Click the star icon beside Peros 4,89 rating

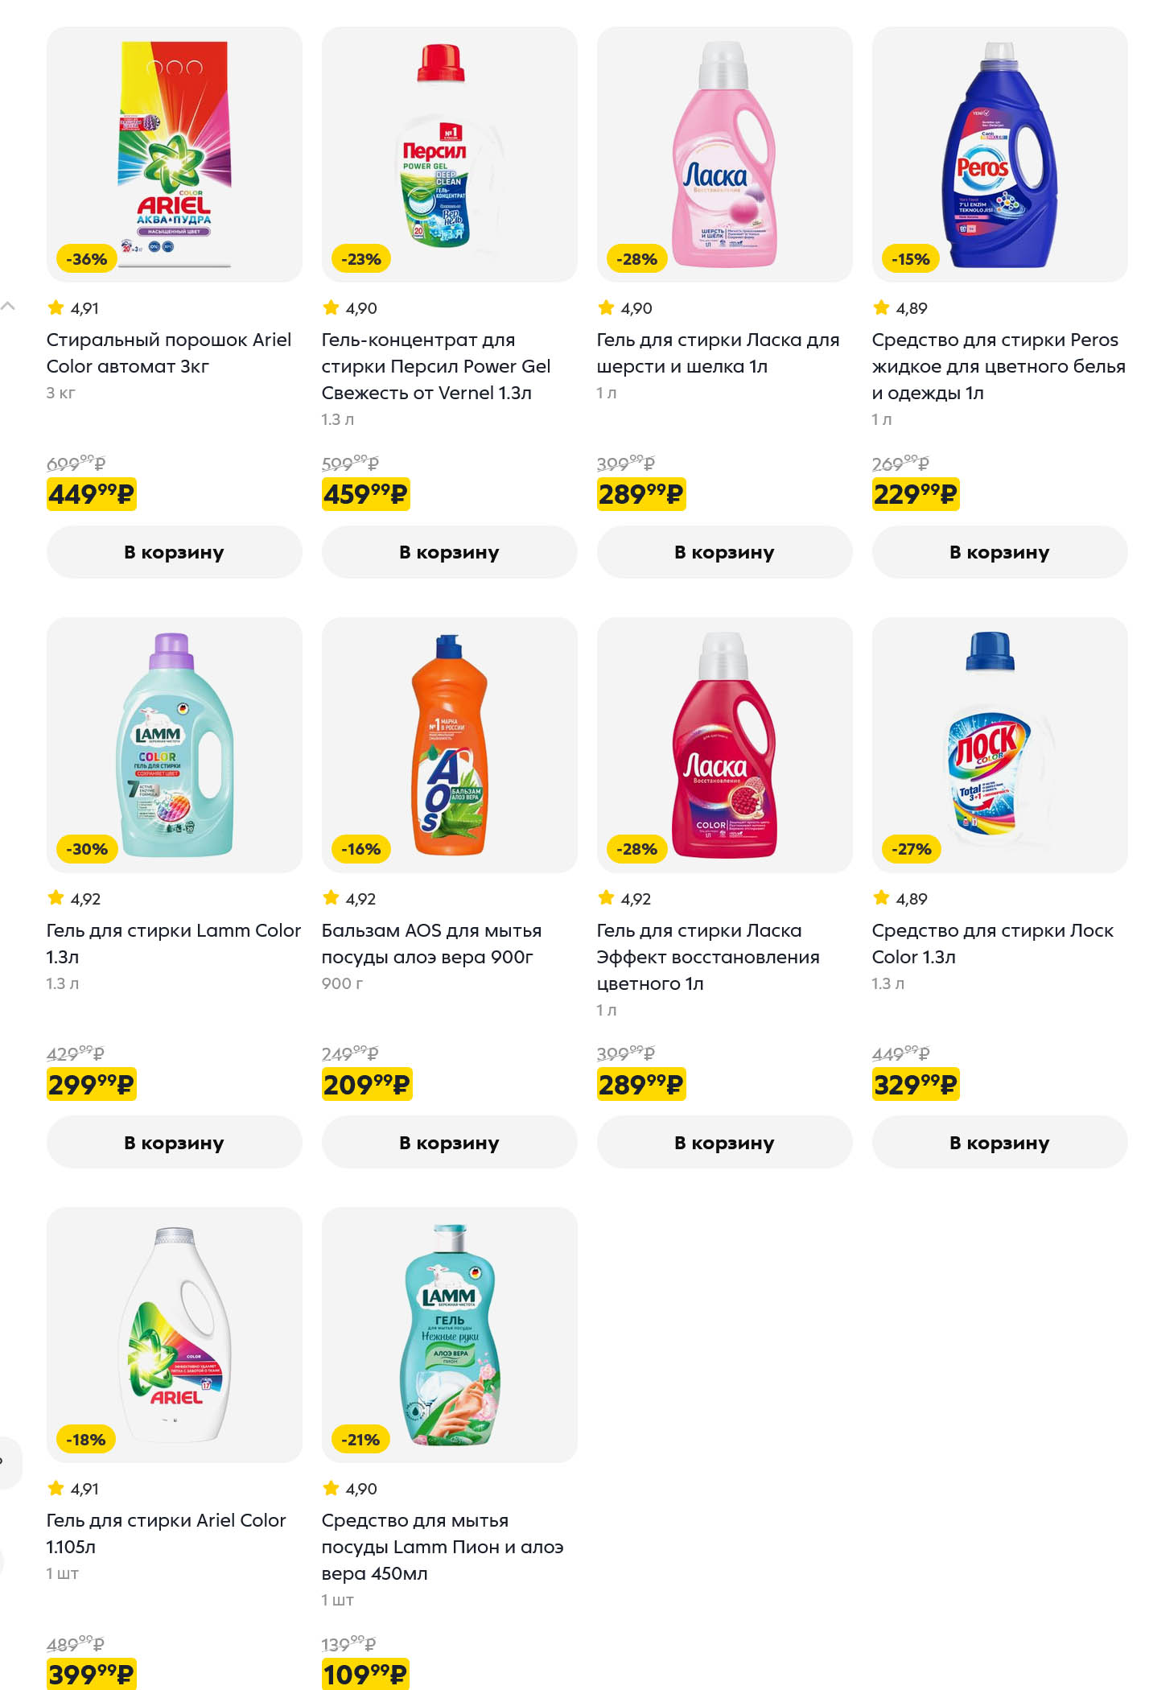pos(881,307)
